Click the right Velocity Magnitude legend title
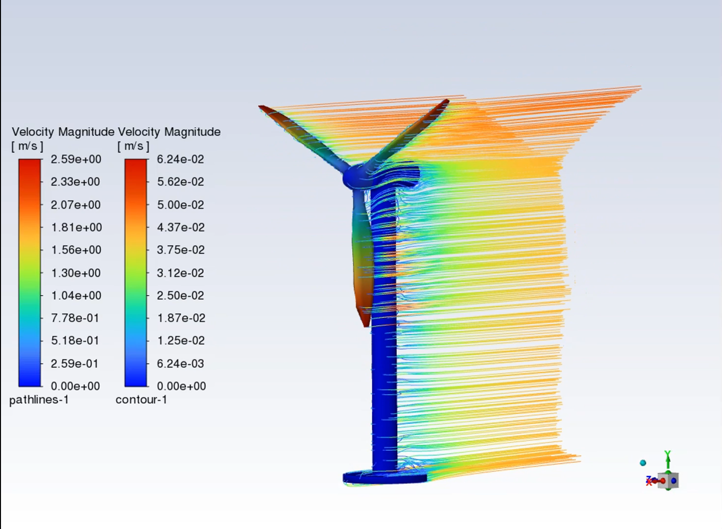 169,132
